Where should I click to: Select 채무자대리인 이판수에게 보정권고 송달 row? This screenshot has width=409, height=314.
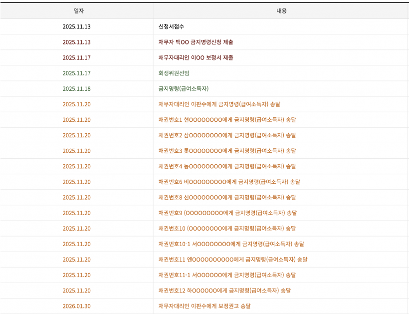pyautogui.click(x=204, y=306)
